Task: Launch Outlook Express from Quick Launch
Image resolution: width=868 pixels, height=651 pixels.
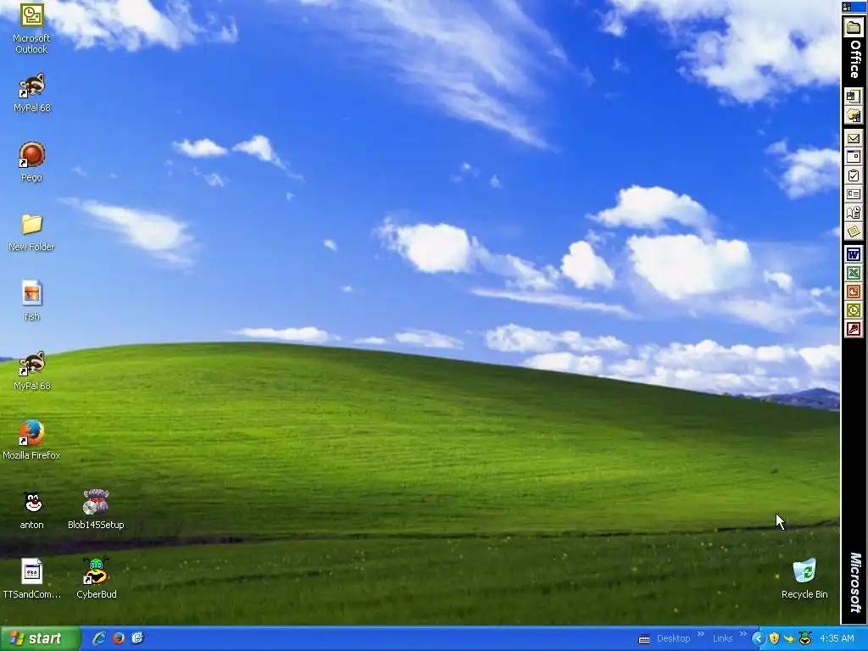Action: click(138, 638)
